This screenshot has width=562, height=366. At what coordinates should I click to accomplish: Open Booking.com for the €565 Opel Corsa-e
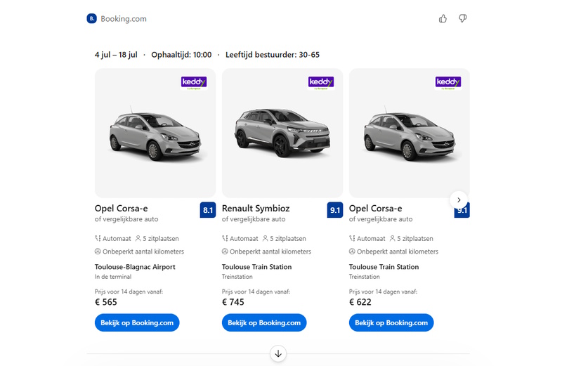click(137, 322)
